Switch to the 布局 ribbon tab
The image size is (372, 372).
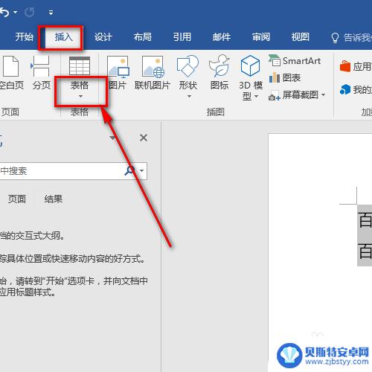point(143,37)
